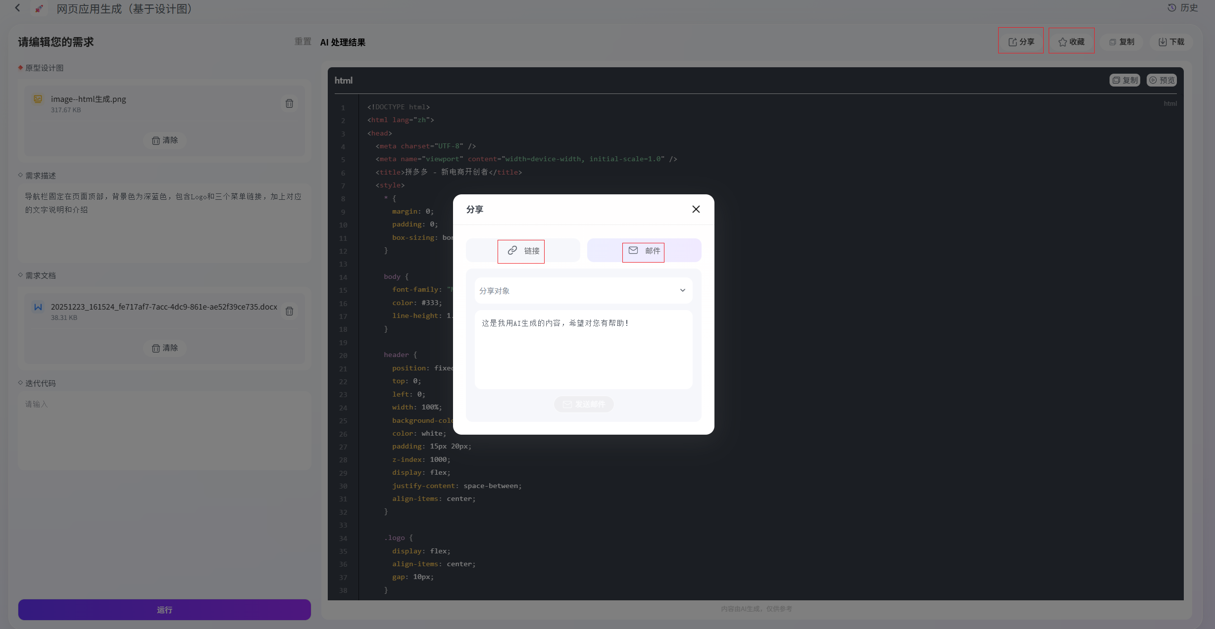Close the 分享 dialog
The image size is (1215, 629).
click(x=696, y=209)
